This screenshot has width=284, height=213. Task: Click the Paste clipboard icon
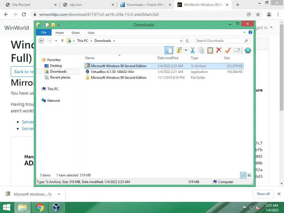[x=210, y=50]
